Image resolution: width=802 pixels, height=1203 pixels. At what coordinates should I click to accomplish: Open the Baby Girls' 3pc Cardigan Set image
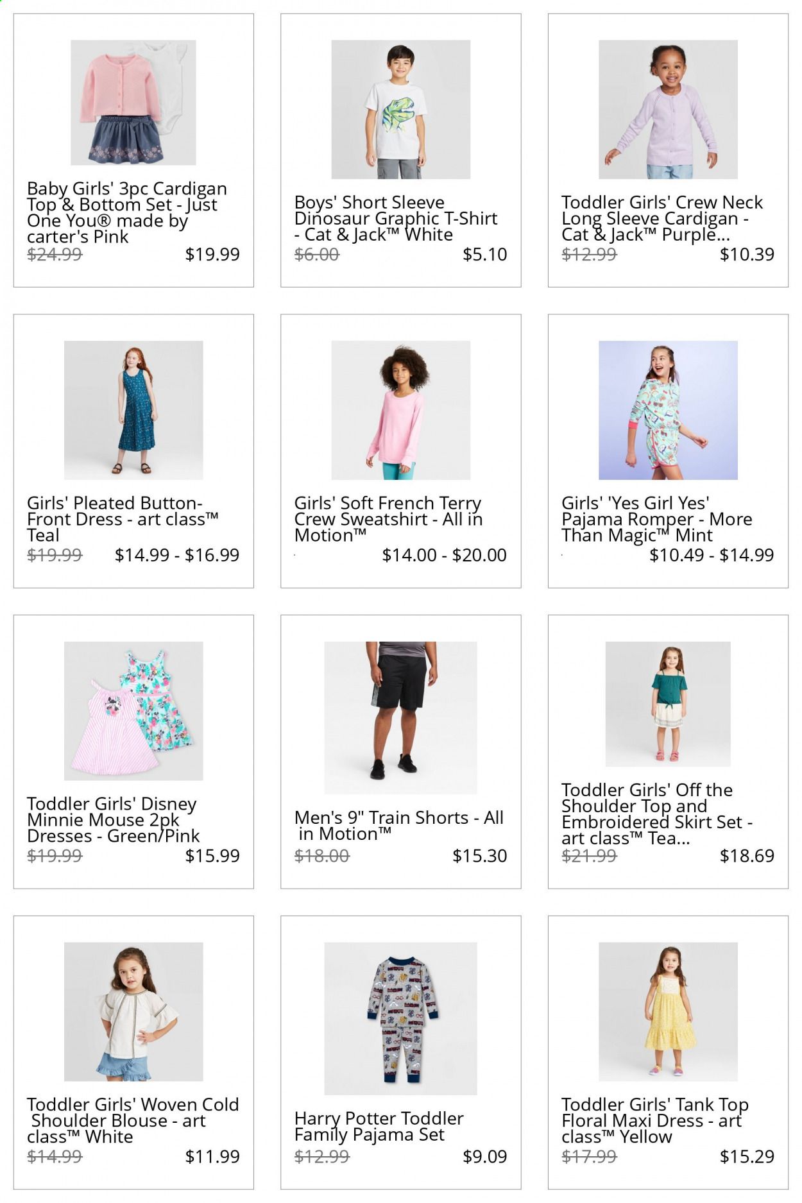[133, 103]
